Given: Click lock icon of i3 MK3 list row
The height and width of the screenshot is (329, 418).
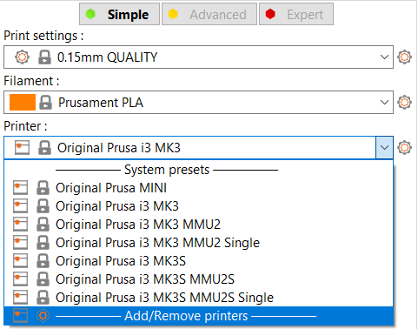Looking at the screenshot, I should (x=43, y=206).
